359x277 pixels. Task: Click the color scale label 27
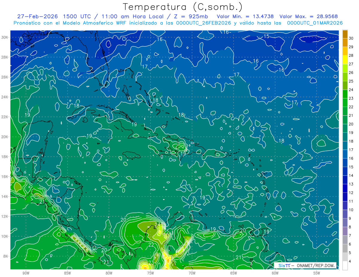tap(351, 64)
